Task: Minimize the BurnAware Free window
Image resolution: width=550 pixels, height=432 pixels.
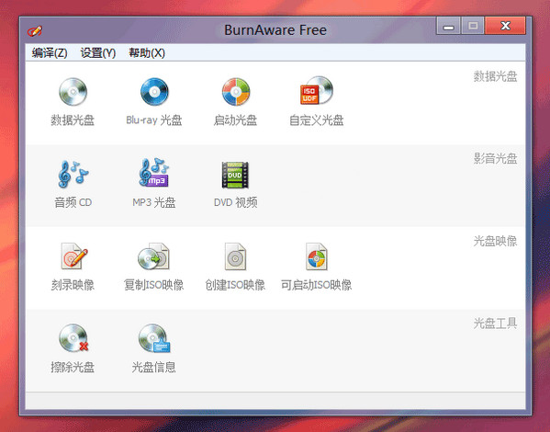Action: pos(448,26)
